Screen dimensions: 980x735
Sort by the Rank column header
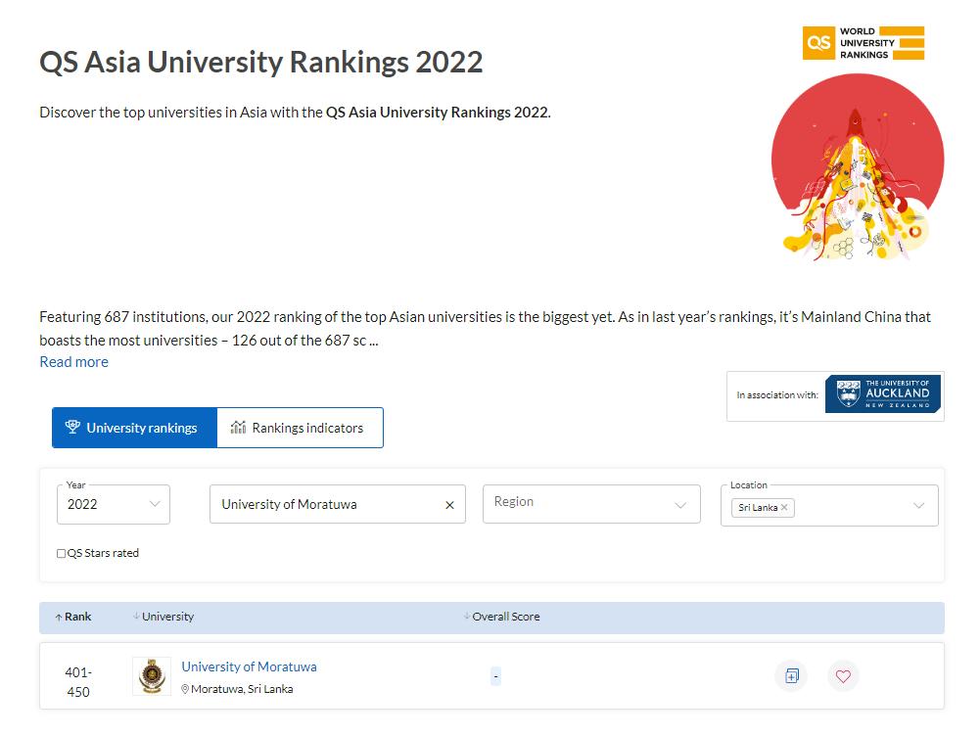[73, 617]
